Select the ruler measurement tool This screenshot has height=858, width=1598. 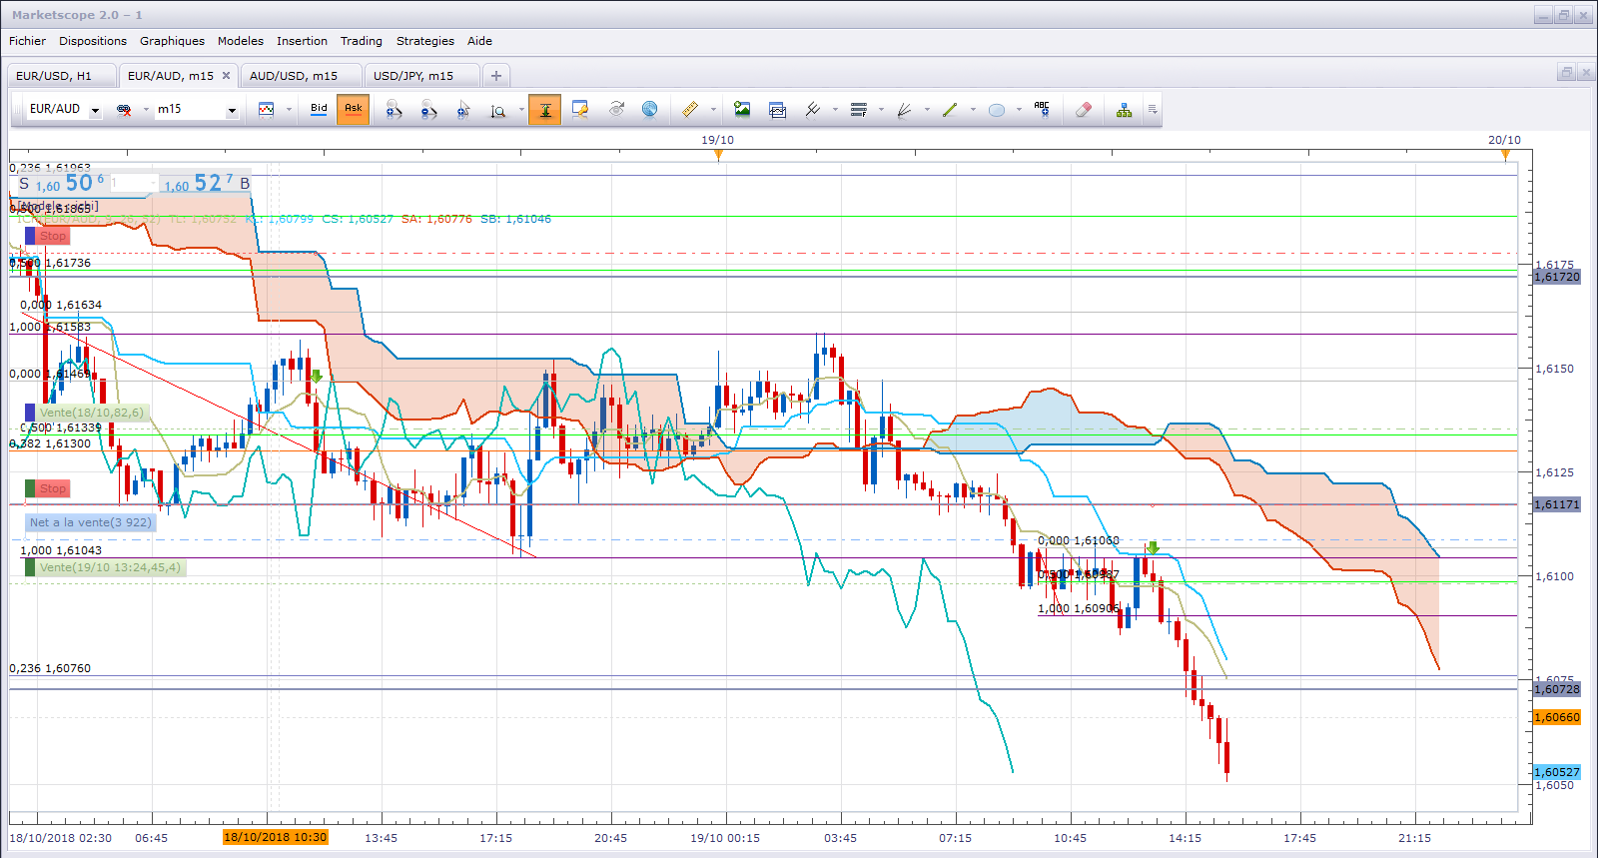tap(690, 110)
